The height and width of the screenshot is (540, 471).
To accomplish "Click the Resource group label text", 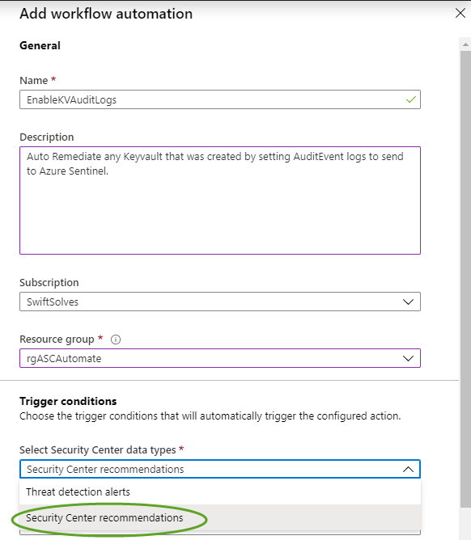I will click(57, 340).
